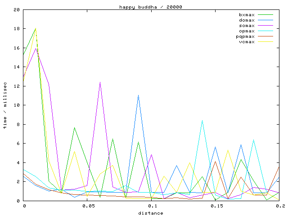Click the 0.2 tick label on x-axis

click(x=280, y=206)
